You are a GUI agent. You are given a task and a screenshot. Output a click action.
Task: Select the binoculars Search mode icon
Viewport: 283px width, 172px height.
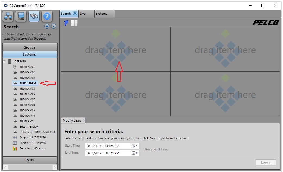tap(34, 16)
